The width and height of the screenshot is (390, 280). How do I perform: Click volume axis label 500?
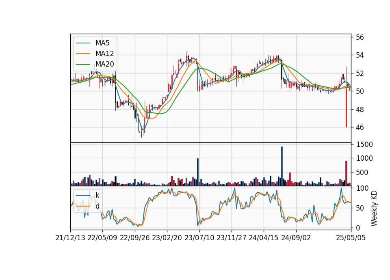[x=362, y=172]
